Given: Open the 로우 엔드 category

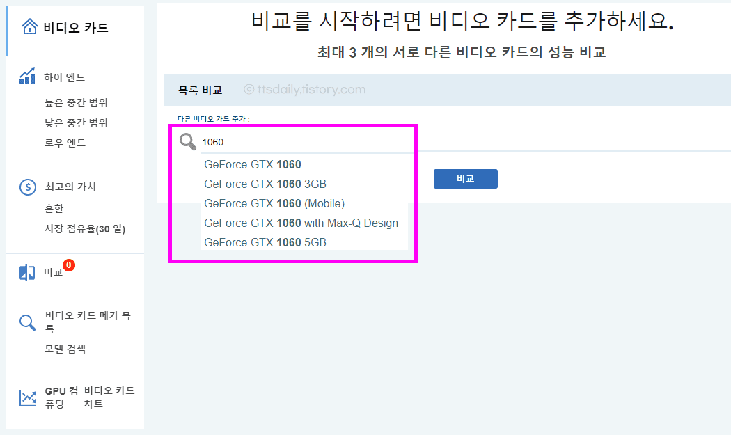Looking at the screenshot, I should (x=65, y=143).
